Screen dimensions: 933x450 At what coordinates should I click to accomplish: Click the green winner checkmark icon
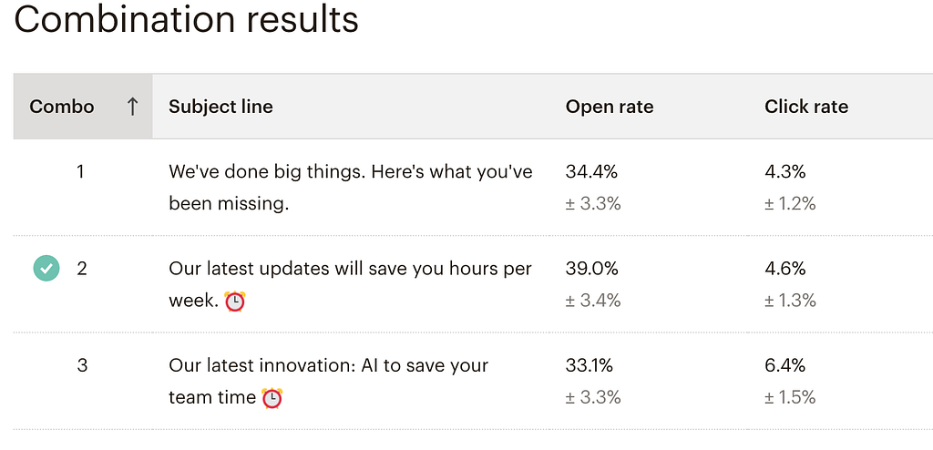[46, 268]
